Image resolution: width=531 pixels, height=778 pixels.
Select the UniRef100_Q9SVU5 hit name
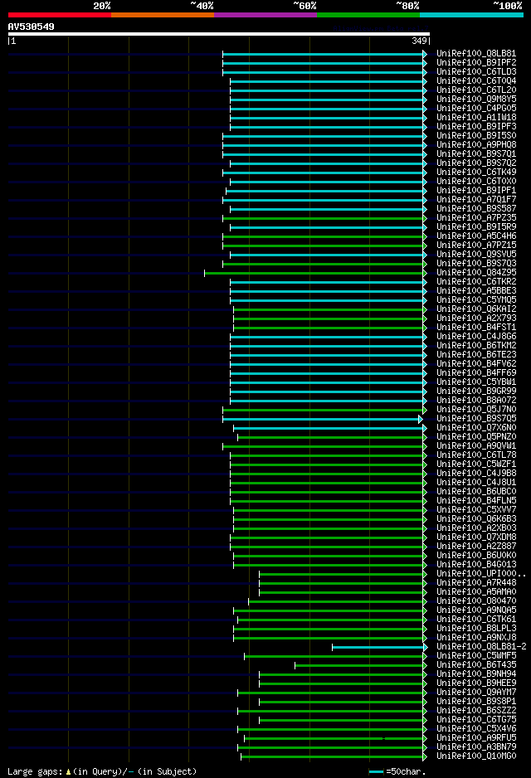tap(476, 254)
